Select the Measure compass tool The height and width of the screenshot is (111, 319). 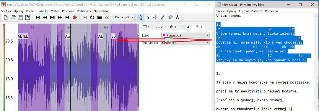tap(177, 17)
